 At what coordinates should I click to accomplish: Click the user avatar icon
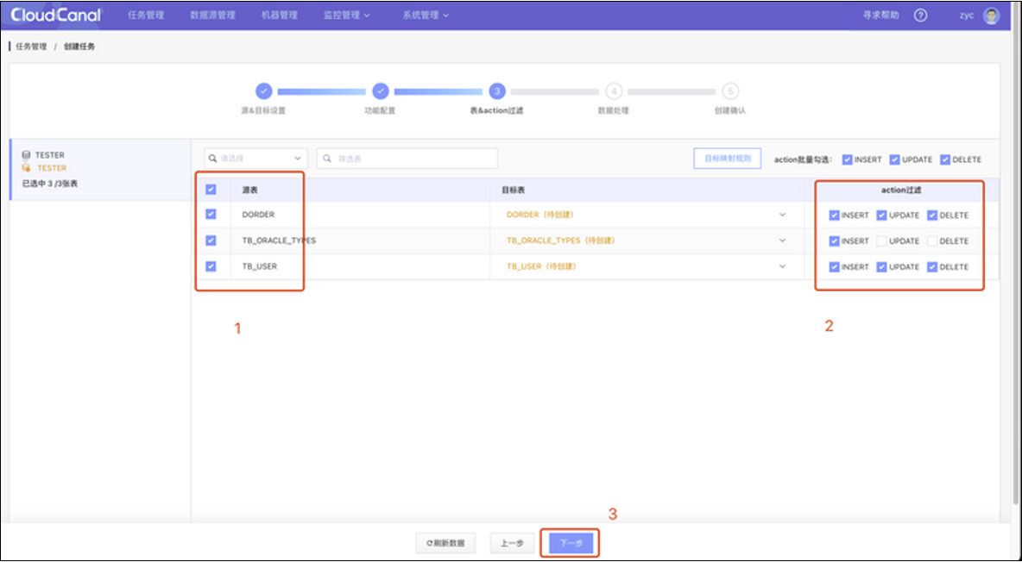coord(991,16)
